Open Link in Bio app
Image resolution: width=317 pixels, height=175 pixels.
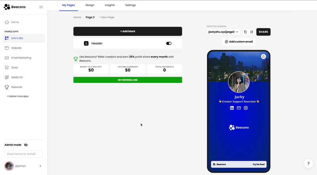coord(23,38)
